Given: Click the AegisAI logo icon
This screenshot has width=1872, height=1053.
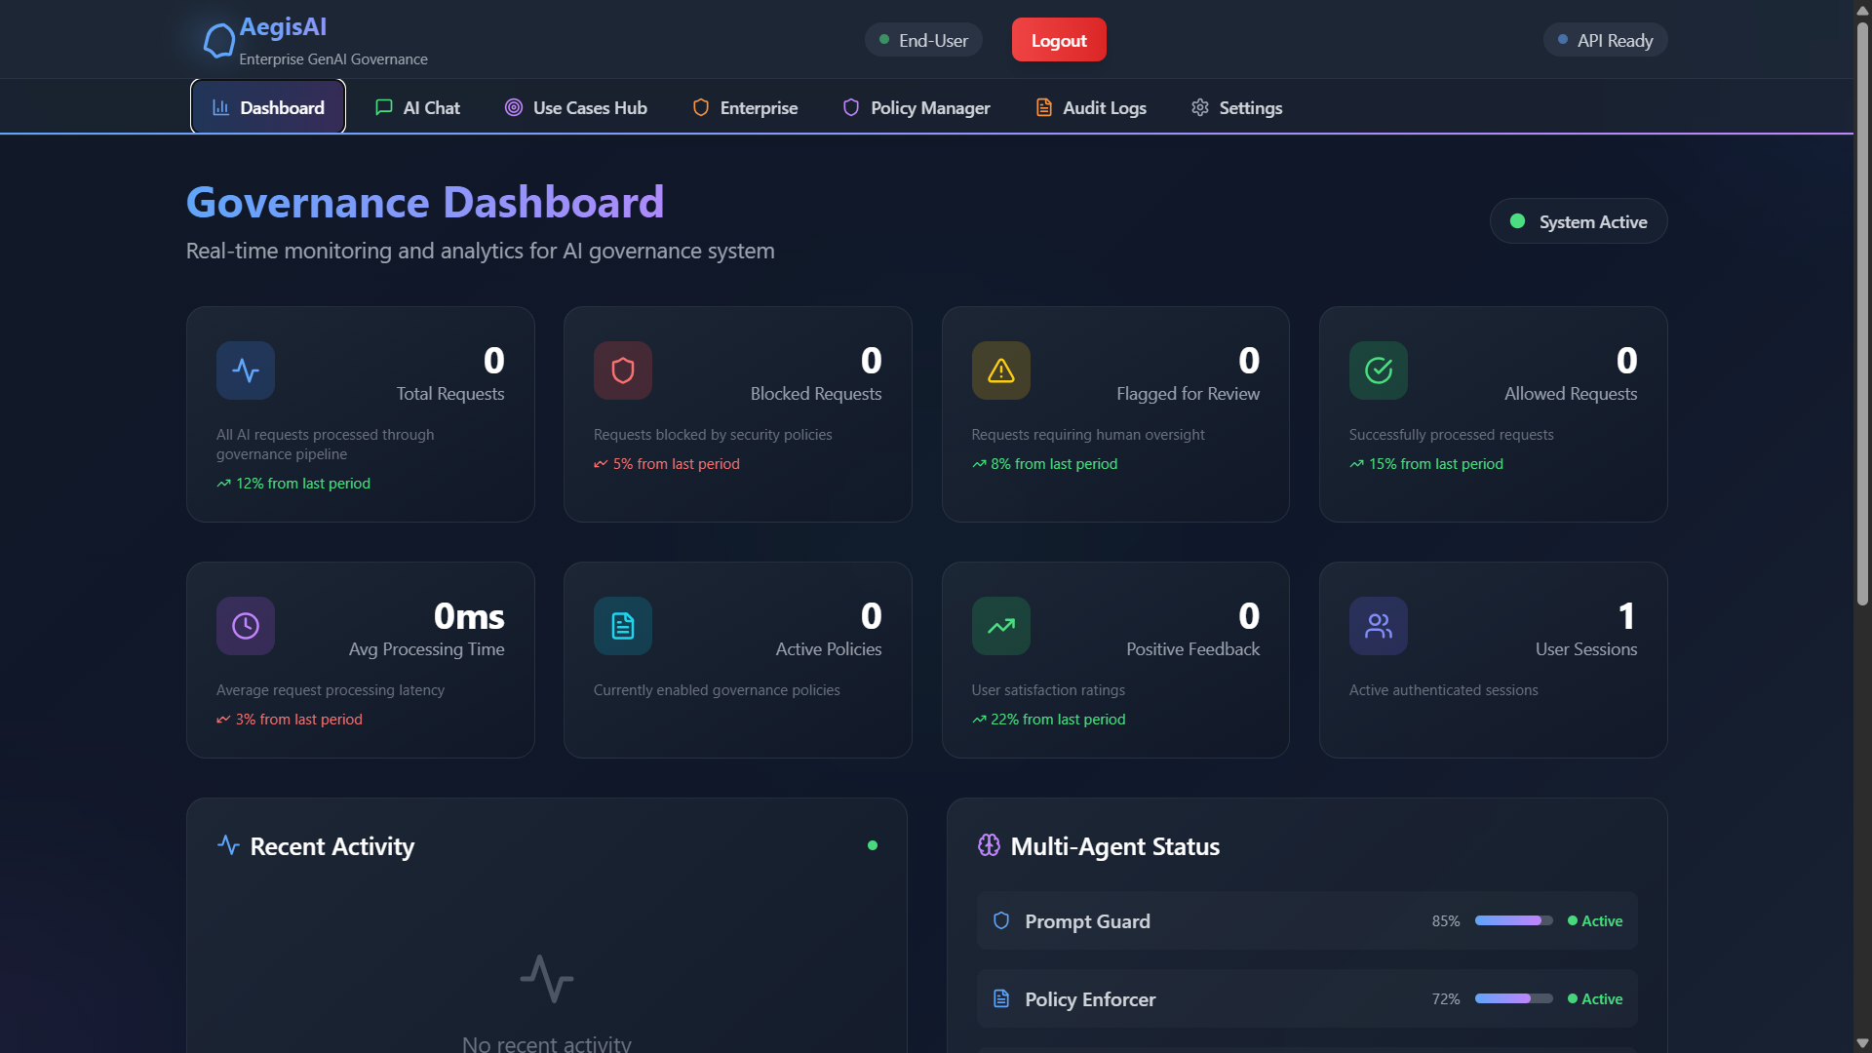Looking at the screenshot, I should pyautogui.click(x=218, y=41).
